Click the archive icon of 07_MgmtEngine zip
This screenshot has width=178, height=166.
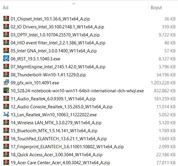6,67
